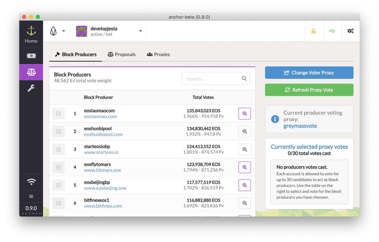Toggle vote checkbox for bitfinexeos1
Viewport: 379px width, 242px height.
click(x=59, y=203)
